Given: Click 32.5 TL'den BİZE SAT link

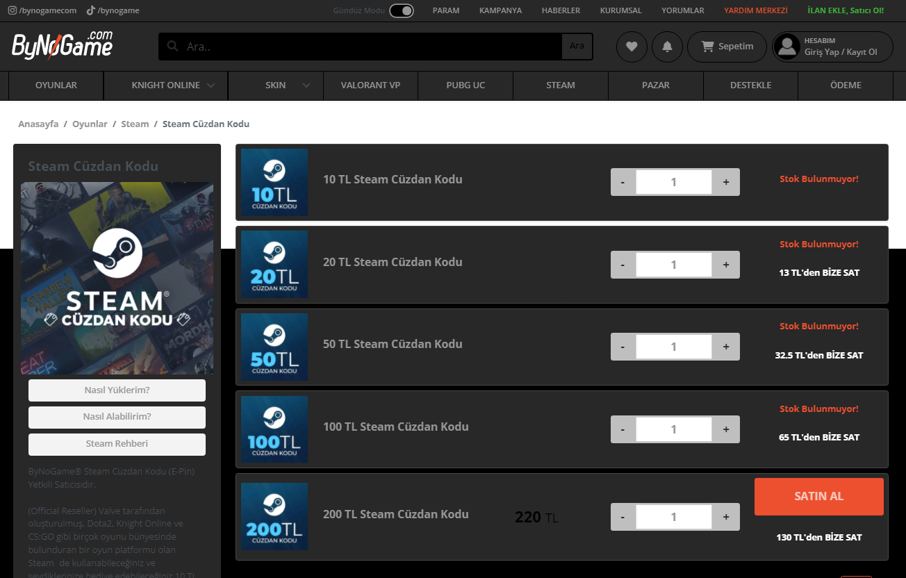Looking at the screenshot, I should point(819,356).
